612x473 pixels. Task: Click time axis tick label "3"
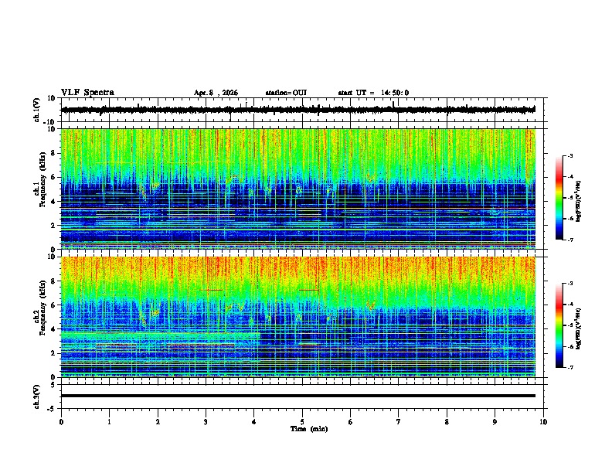pyautogui.click(x=206, y=422)
